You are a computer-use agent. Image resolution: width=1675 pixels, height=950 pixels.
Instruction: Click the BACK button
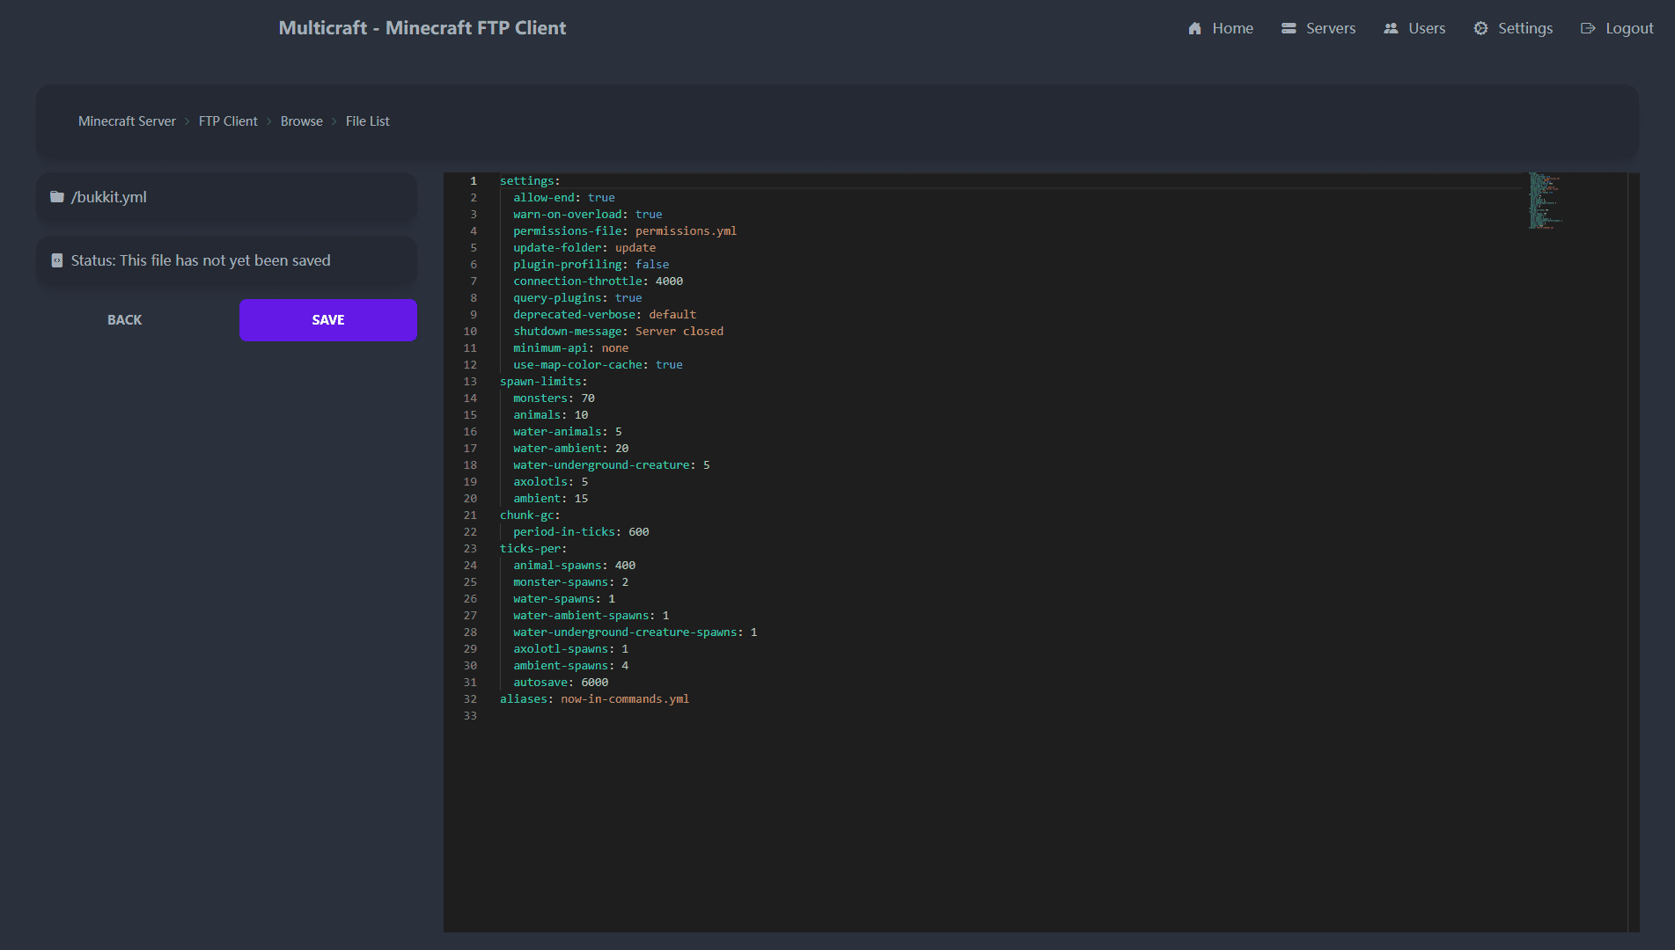(125, 320)
